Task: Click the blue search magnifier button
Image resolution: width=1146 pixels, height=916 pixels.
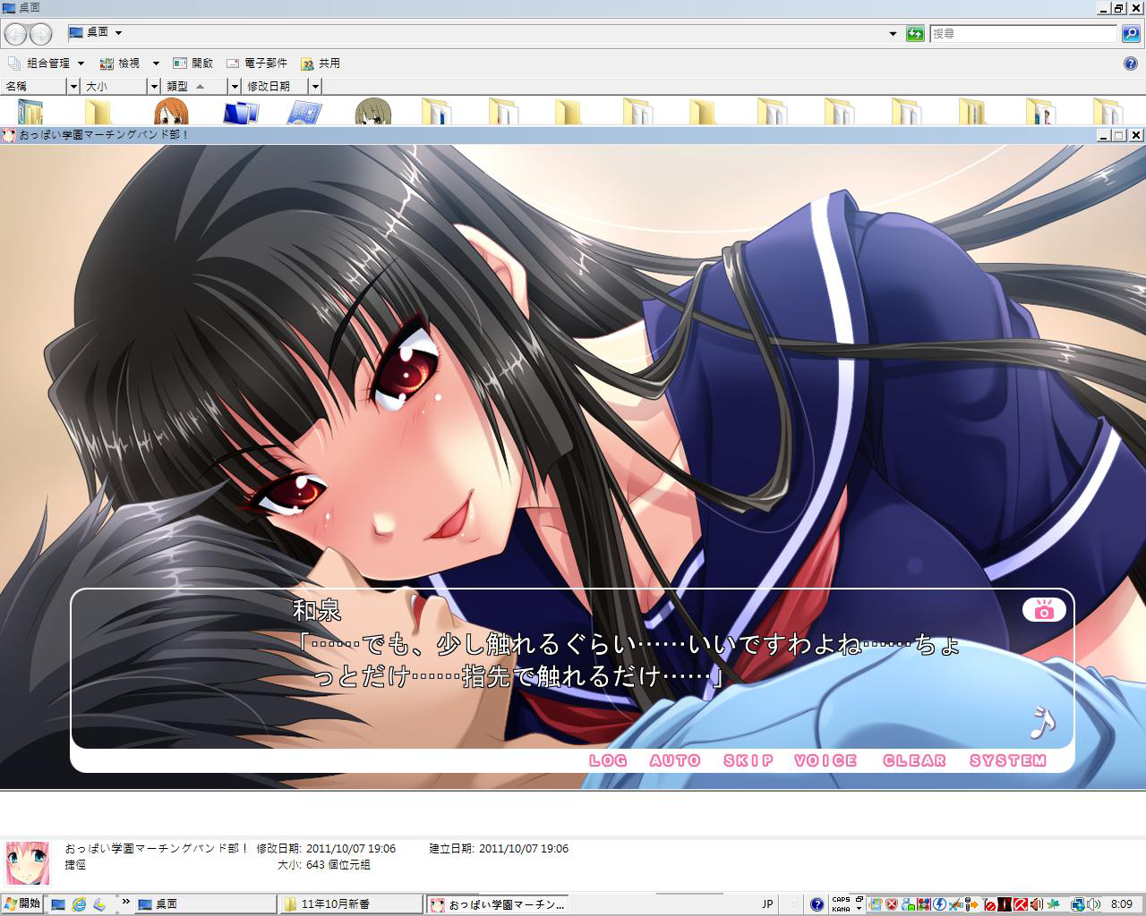Action: tap(1131, 34)
